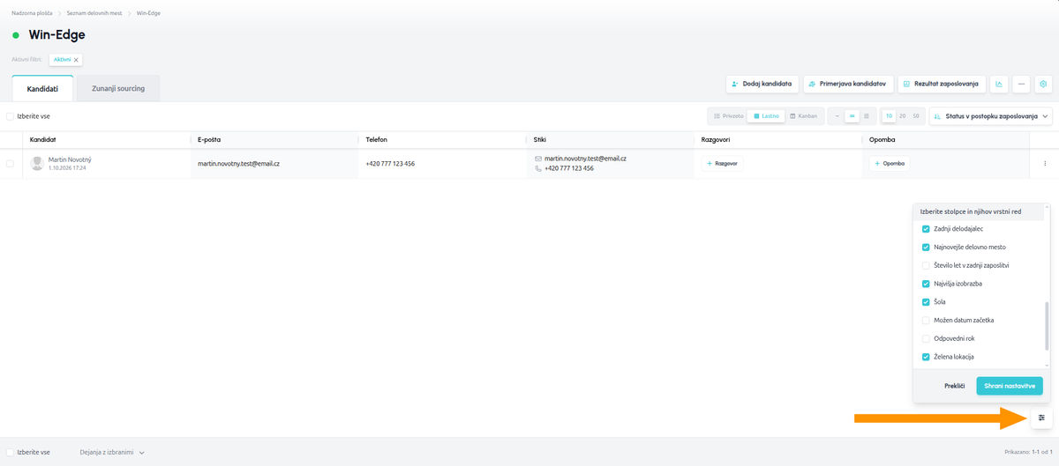Click the Stiki column header
Image resolution: width=1059 pixels, height=466 pixels.
[x=540, y=140]
